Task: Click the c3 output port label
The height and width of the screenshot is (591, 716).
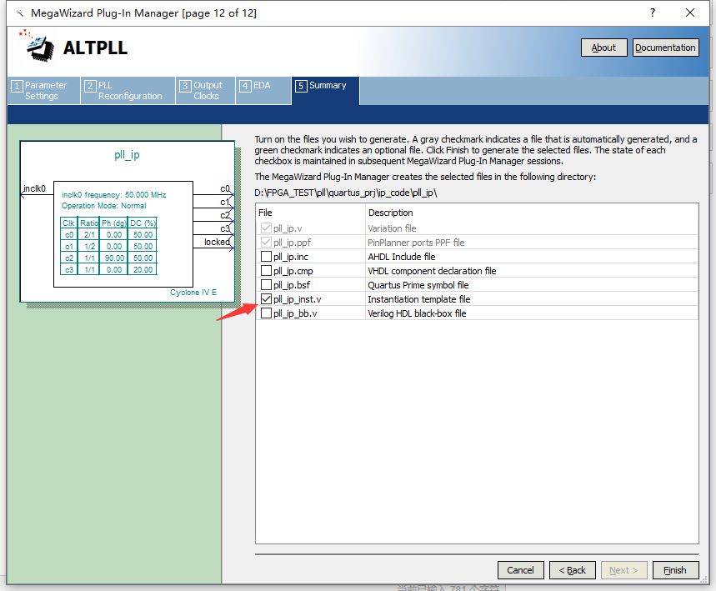Action: 225,228
